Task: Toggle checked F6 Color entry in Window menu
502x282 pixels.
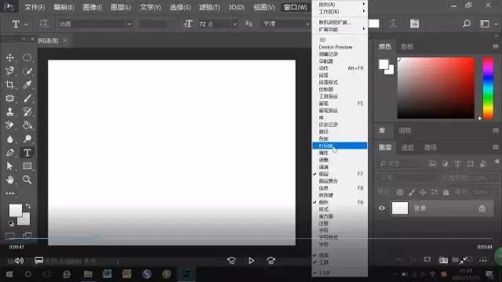Action: click(x=340, y=202)
